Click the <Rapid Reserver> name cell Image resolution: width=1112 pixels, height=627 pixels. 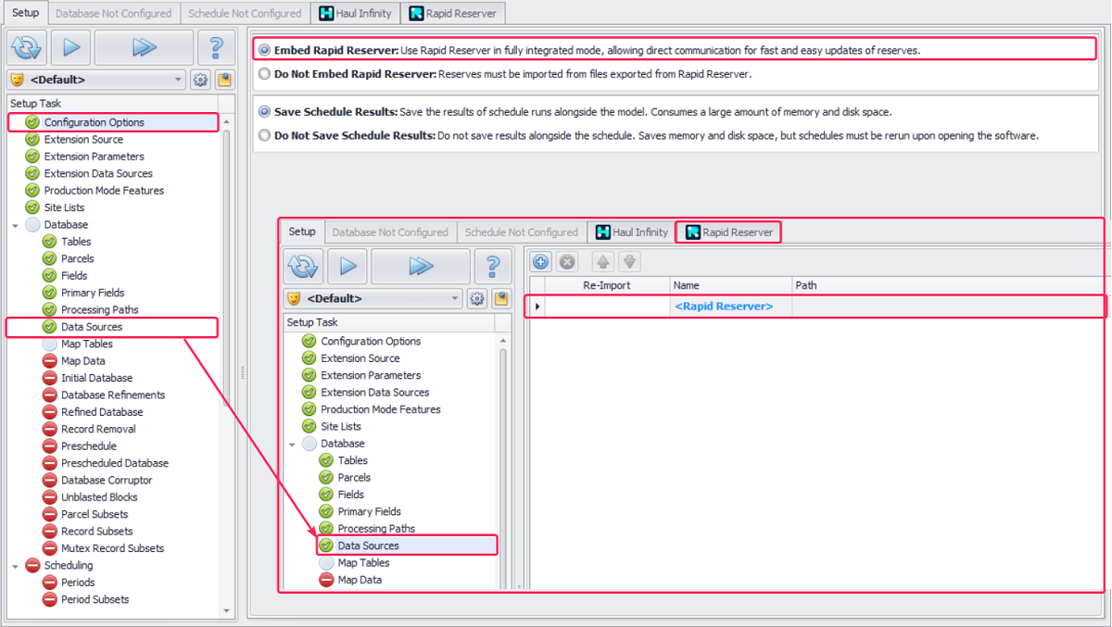click(730, 307)
